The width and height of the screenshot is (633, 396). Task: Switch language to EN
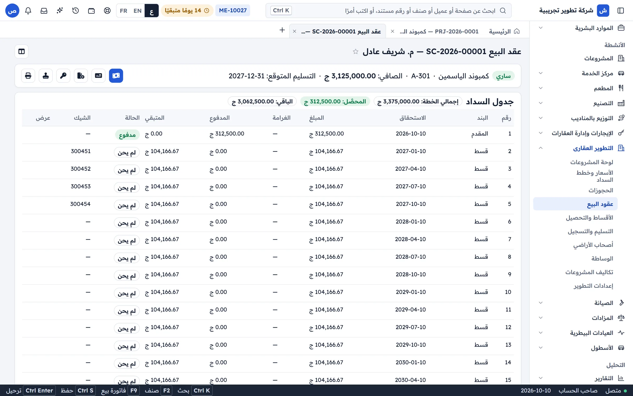[x=137, y=11]
